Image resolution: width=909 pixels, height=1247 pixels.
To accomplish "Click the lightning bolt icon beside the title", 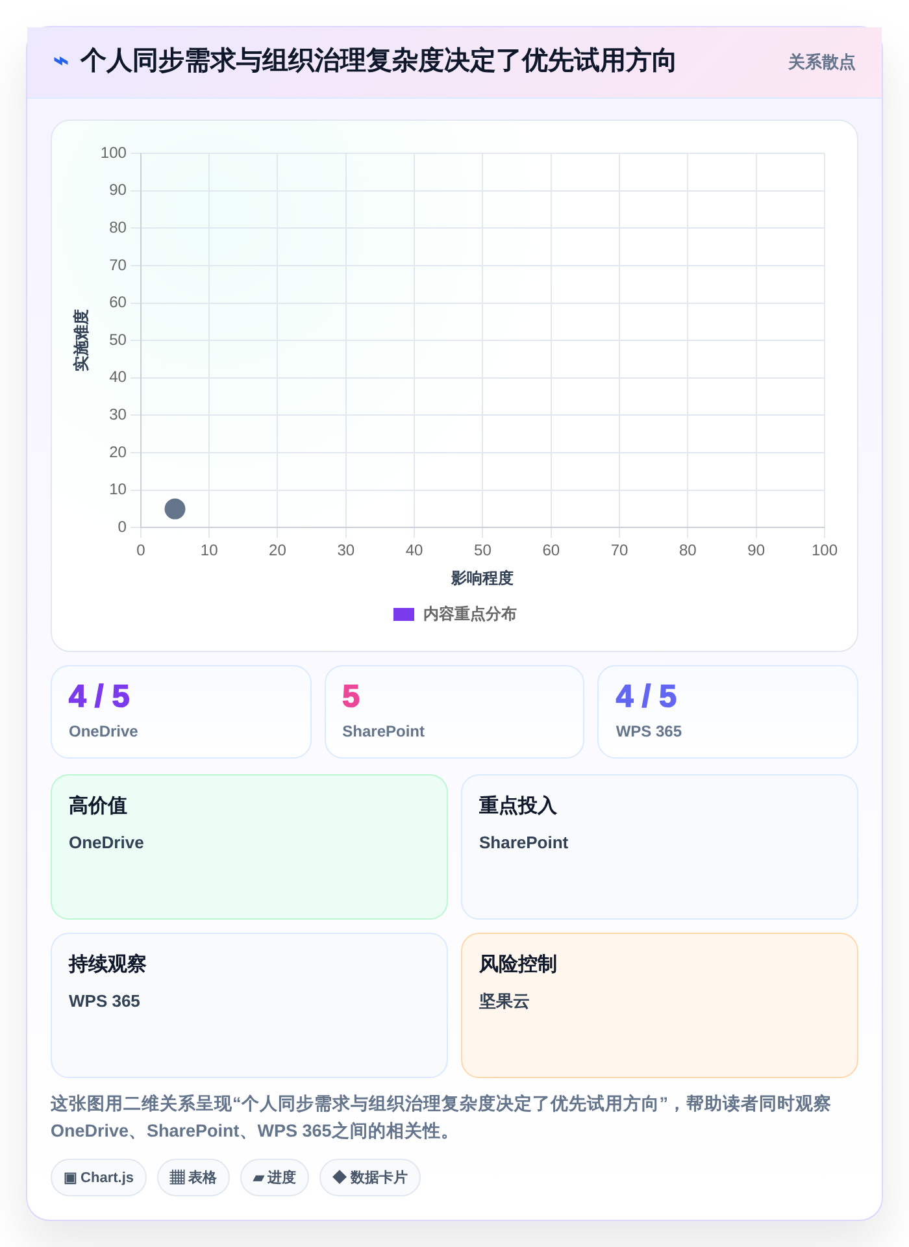I will coord(60,62).
